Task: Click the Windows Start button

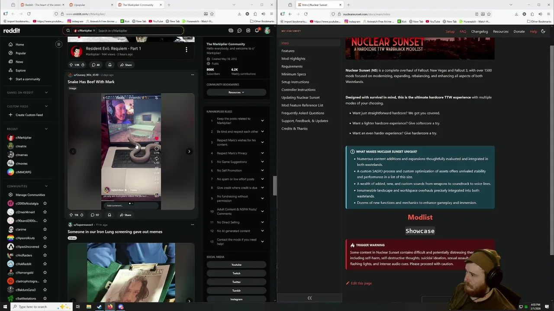Action: point(5,307)
